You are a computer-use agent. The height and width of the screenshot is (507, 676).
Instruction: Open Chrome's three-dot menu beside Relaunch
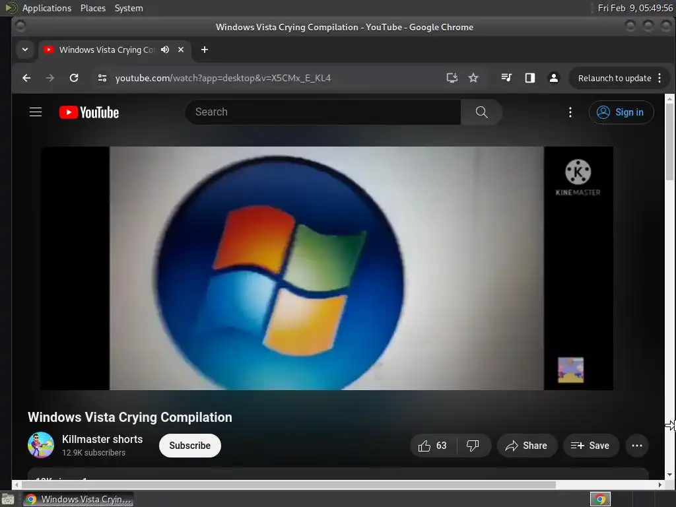pyautogui.click(x=659, y=78)
